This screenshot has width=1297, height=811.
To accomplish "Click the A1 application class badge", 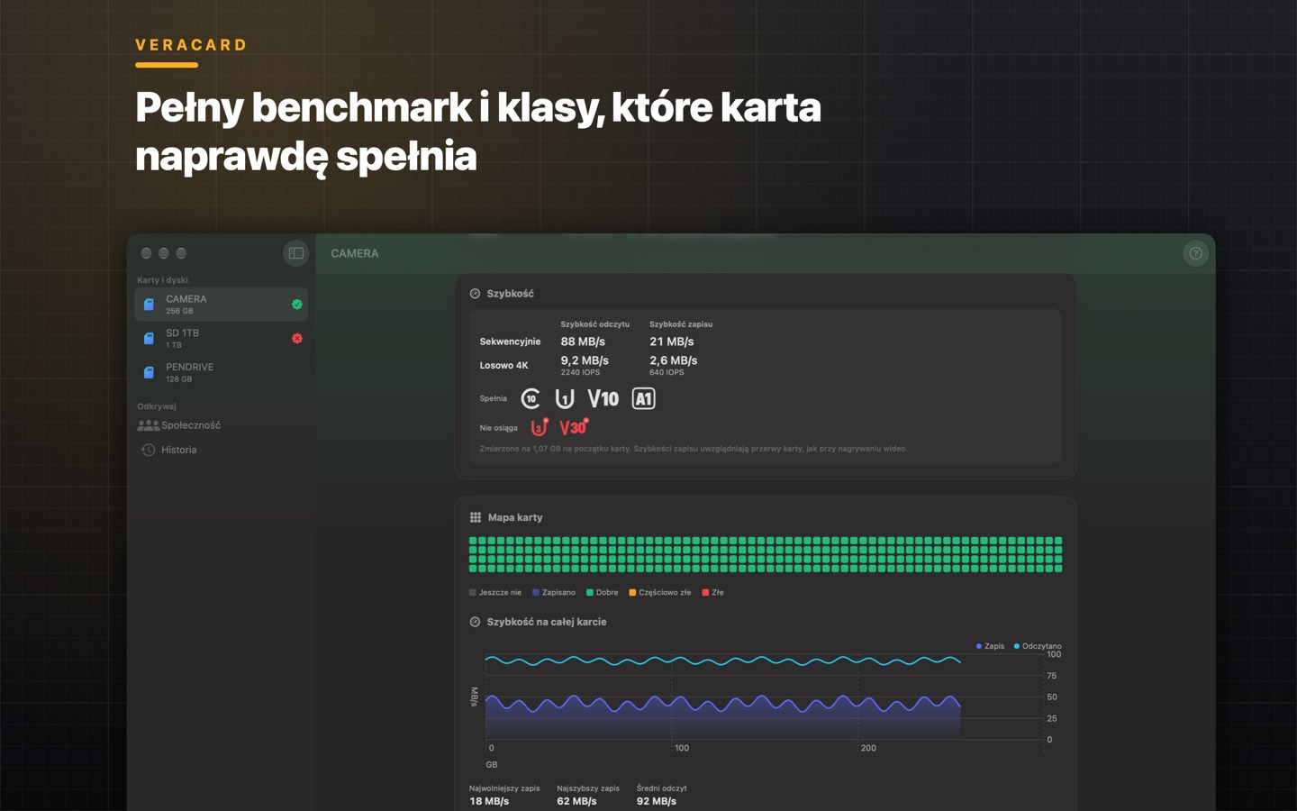I will [x=643, y=398].
